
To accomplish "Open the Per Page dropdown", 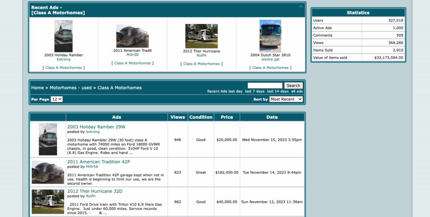I will pyautogui.click(x=57, y=99).
